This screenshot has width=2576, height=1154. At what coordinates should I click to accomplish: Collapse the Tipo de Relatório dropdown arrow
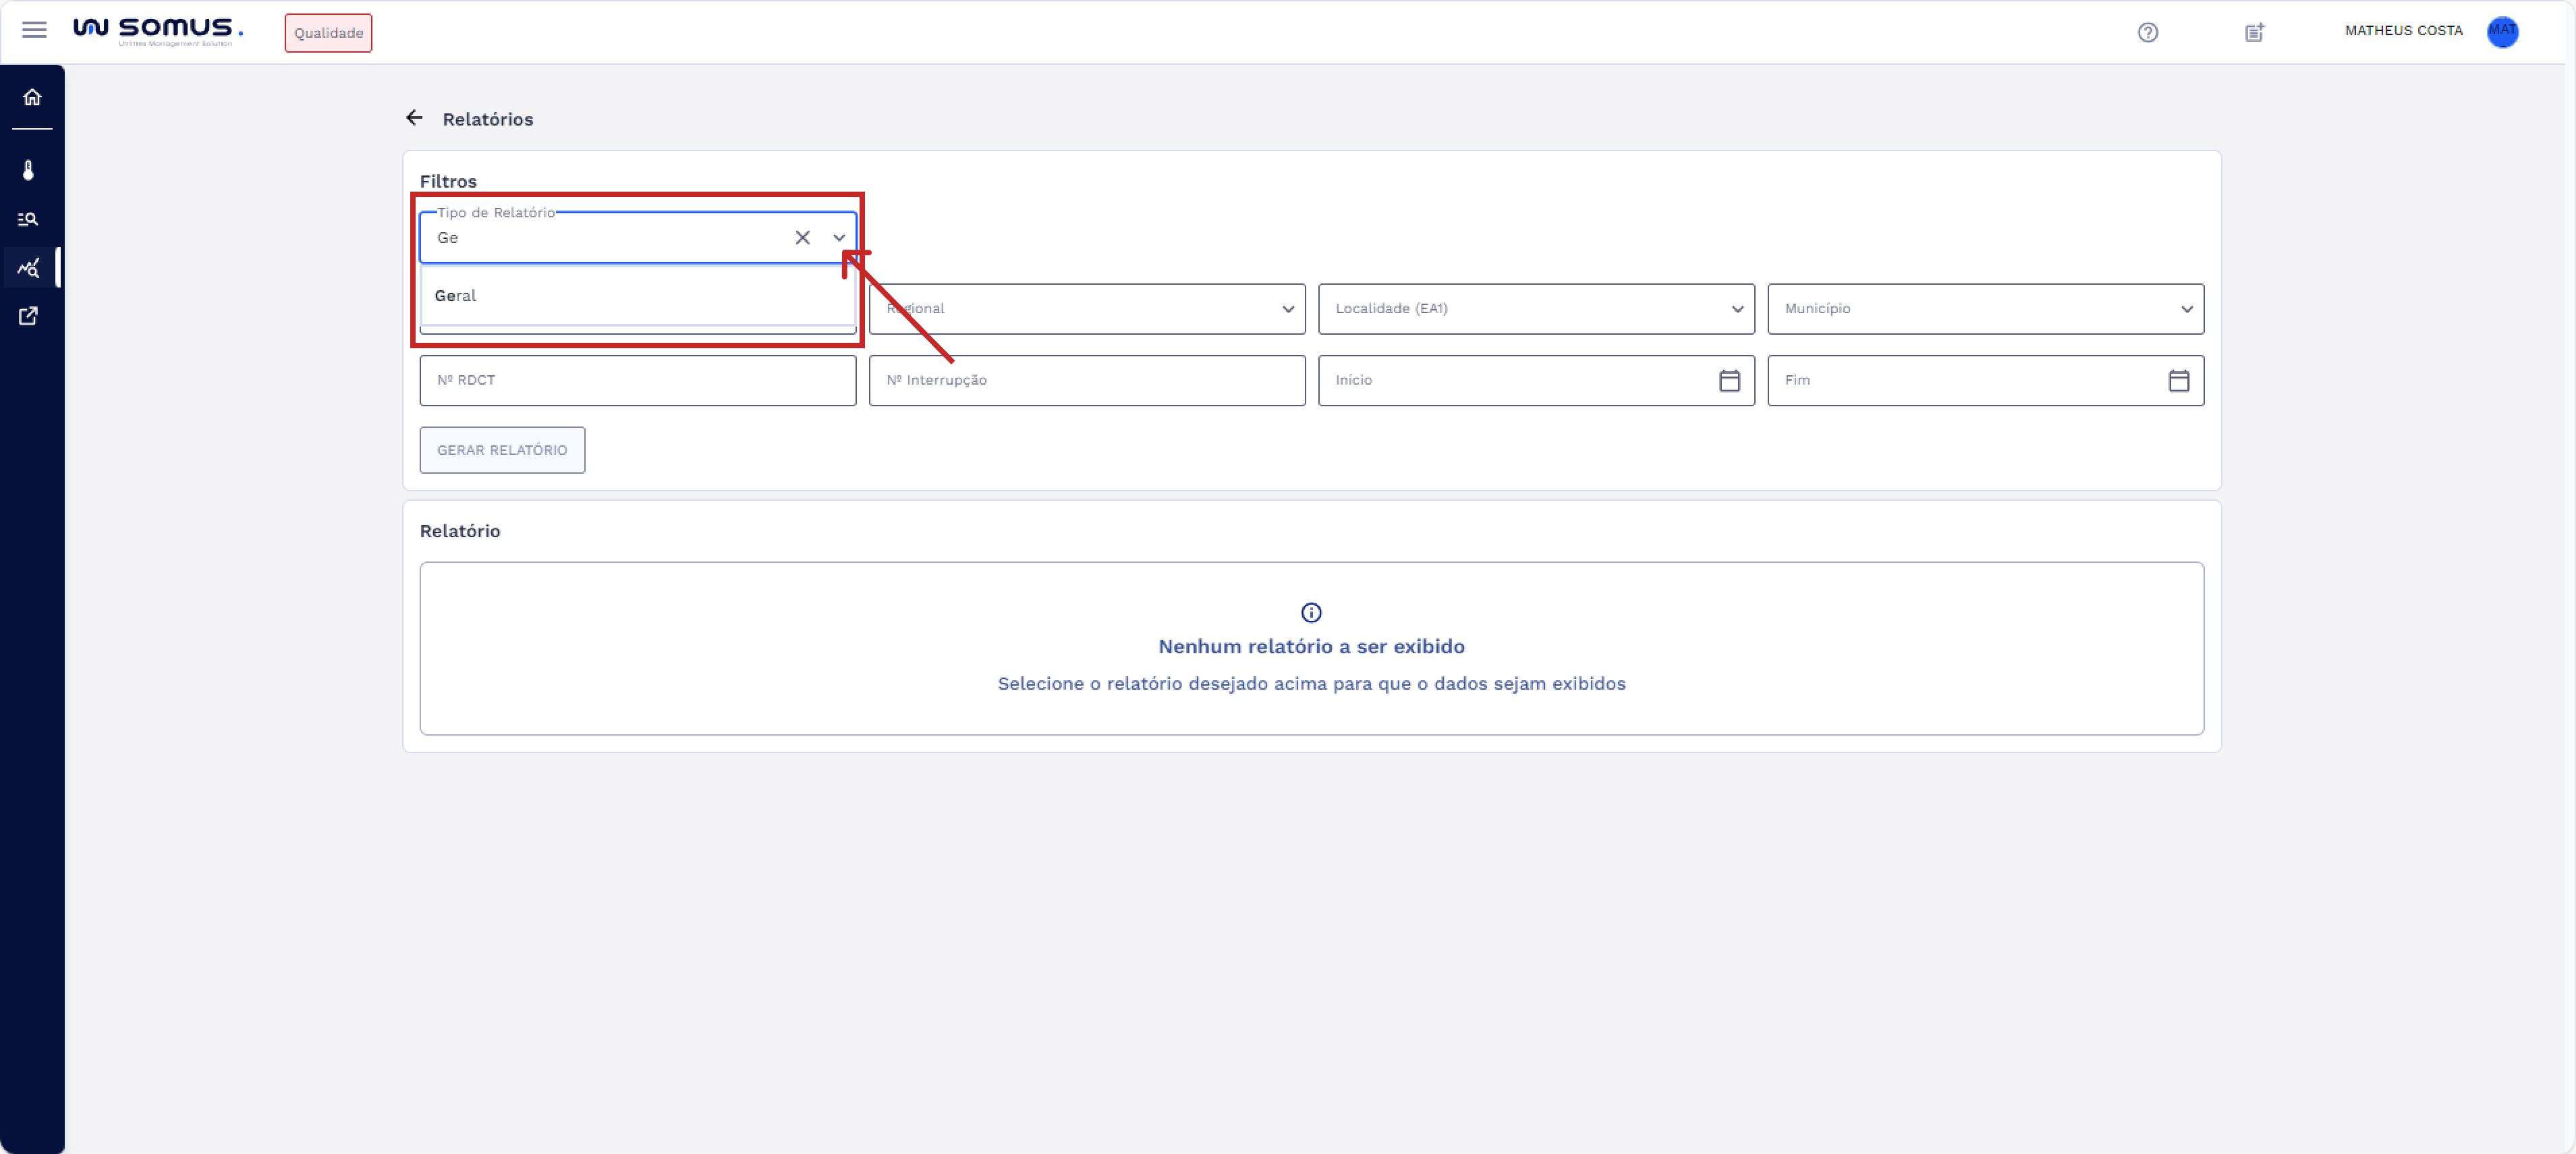click(x=838, y=238)
